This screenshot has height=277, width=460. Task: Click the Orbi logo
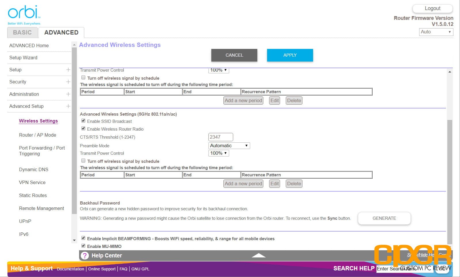coord(24,15)
